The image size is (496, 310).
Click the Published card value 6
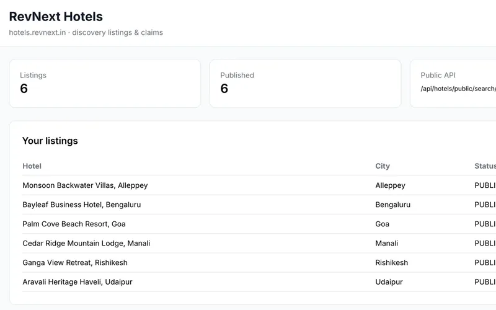tap(224, 89)
